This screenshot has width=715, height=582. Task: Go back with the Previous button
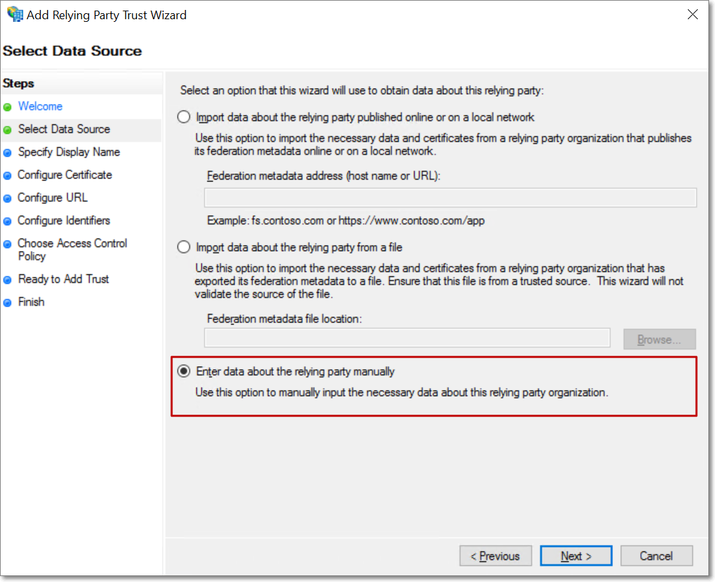coord(495,556)
